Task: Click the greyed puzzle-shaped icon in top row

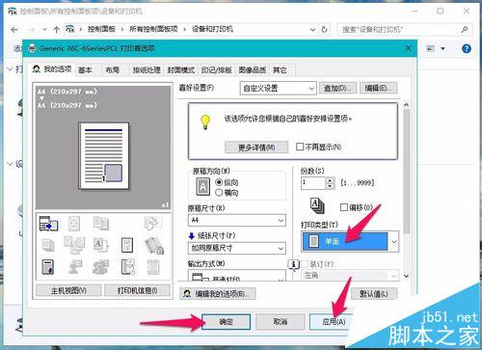Action: 153,223
